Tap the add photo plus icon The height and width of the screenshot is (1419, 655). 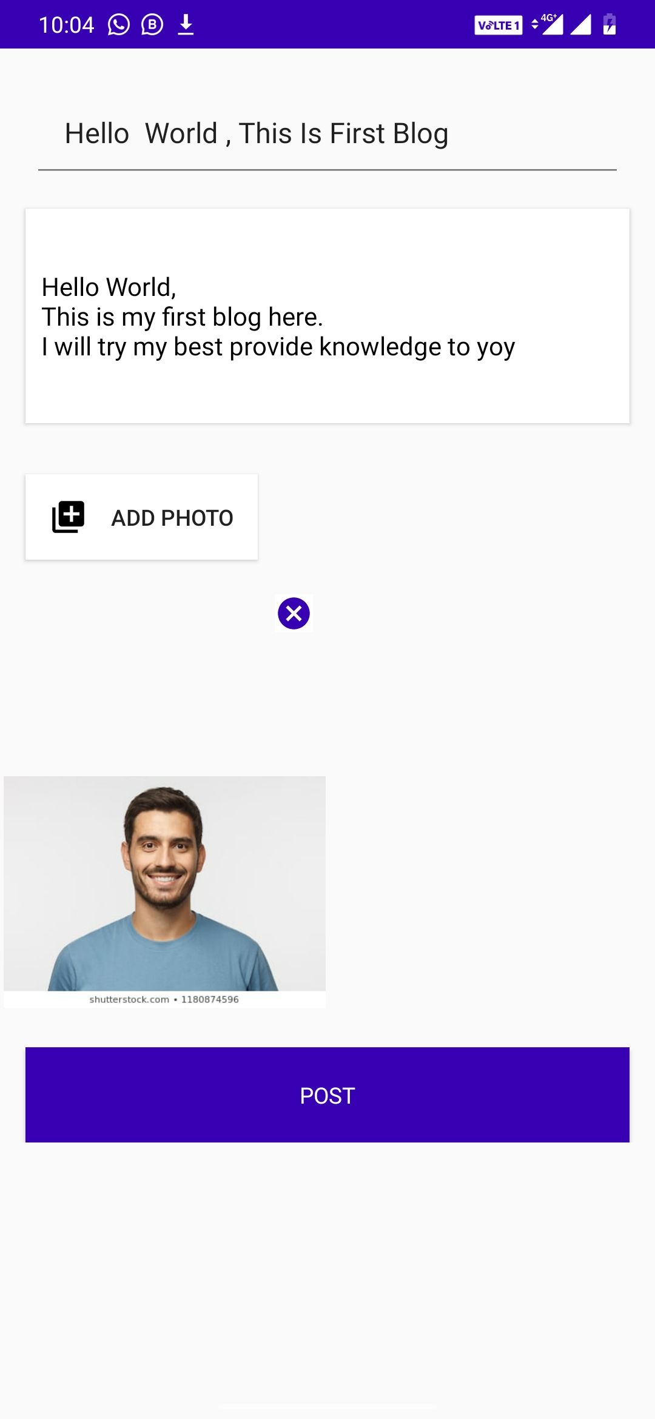(x=68, y=517)
